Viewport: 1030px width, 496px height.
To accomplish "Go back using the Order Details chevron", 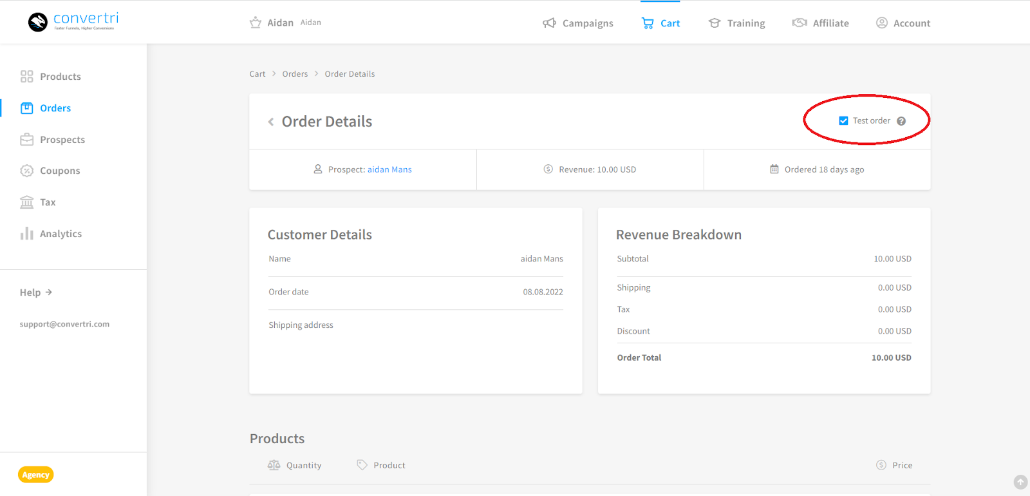I will click(271, 122).
